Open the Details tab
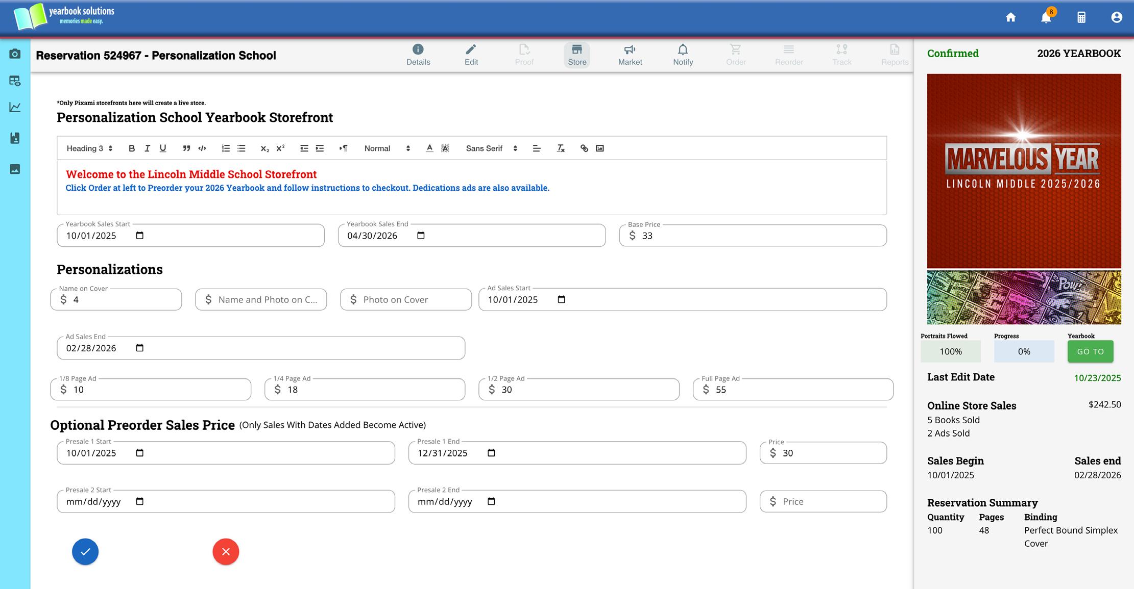The width and height of the screenshot is (1134, 589). pyautogui.click(x=418, y=55)
